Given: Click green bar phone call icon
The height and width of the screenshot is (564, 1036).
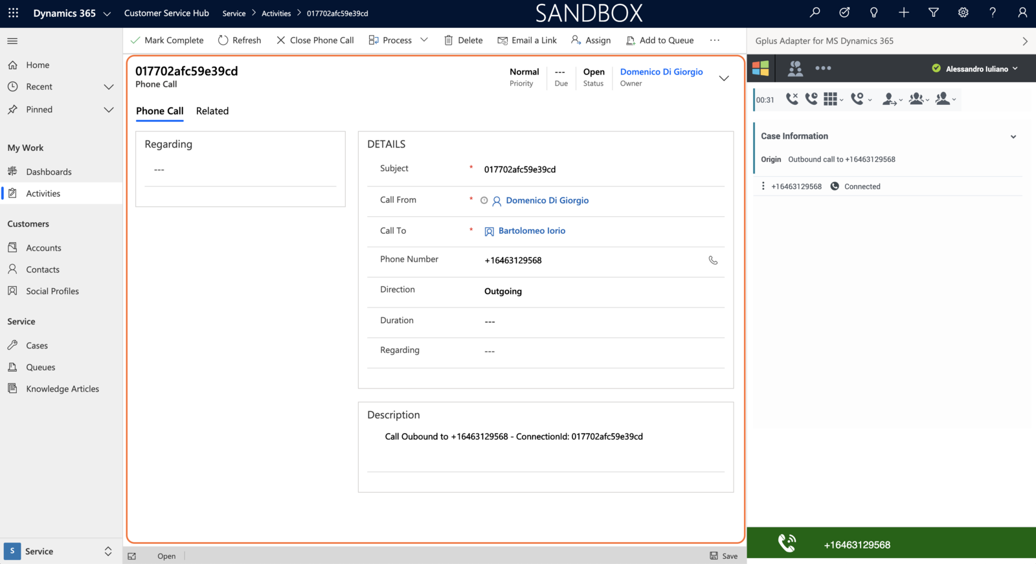Looking at the screenshot, I should pos(787,543).
